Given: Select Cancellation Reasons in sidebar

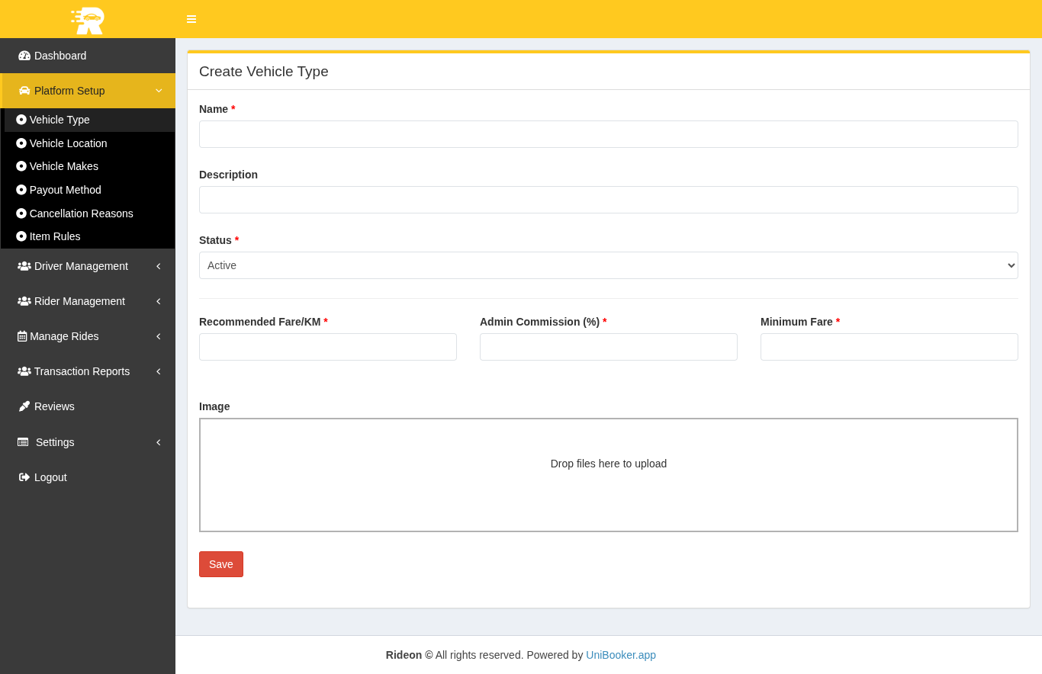Looking at the screenshot, I should click(x=81, y=213).
